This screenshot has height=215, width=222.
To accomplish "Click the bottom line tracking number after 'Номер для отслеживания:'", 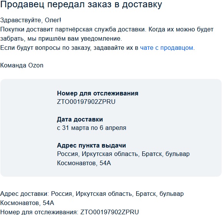I will [x=109, y=212].
